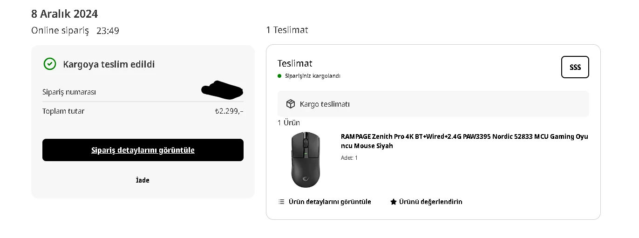Select the Kargo teslimatı row
Viewport: 639px width, 238px height.
tap(433, 104)
